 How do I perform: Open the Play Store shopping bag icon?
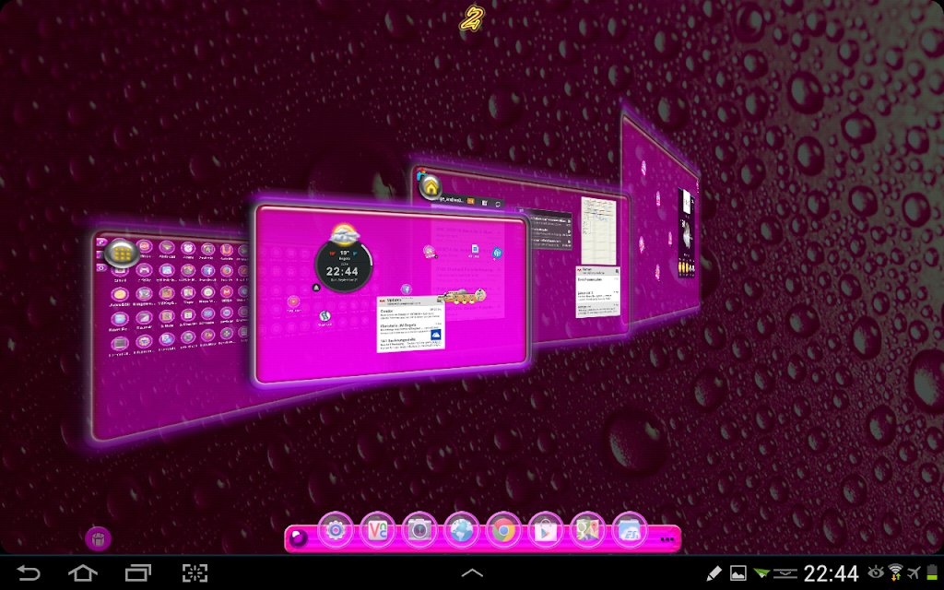(546, 530)
